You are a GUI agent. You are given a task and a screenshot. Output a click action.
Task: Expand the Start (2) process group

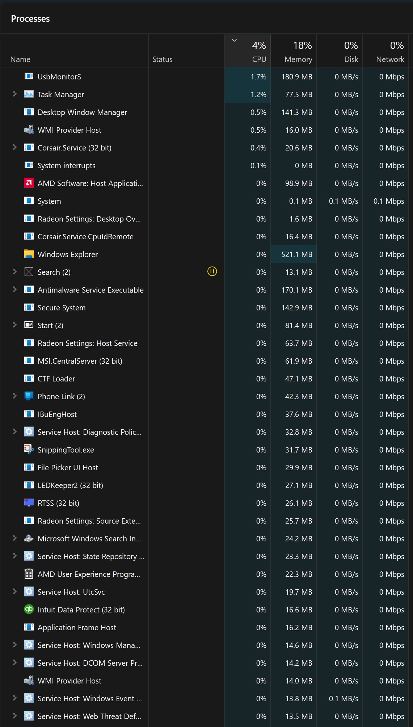click(x=14, y=325)
